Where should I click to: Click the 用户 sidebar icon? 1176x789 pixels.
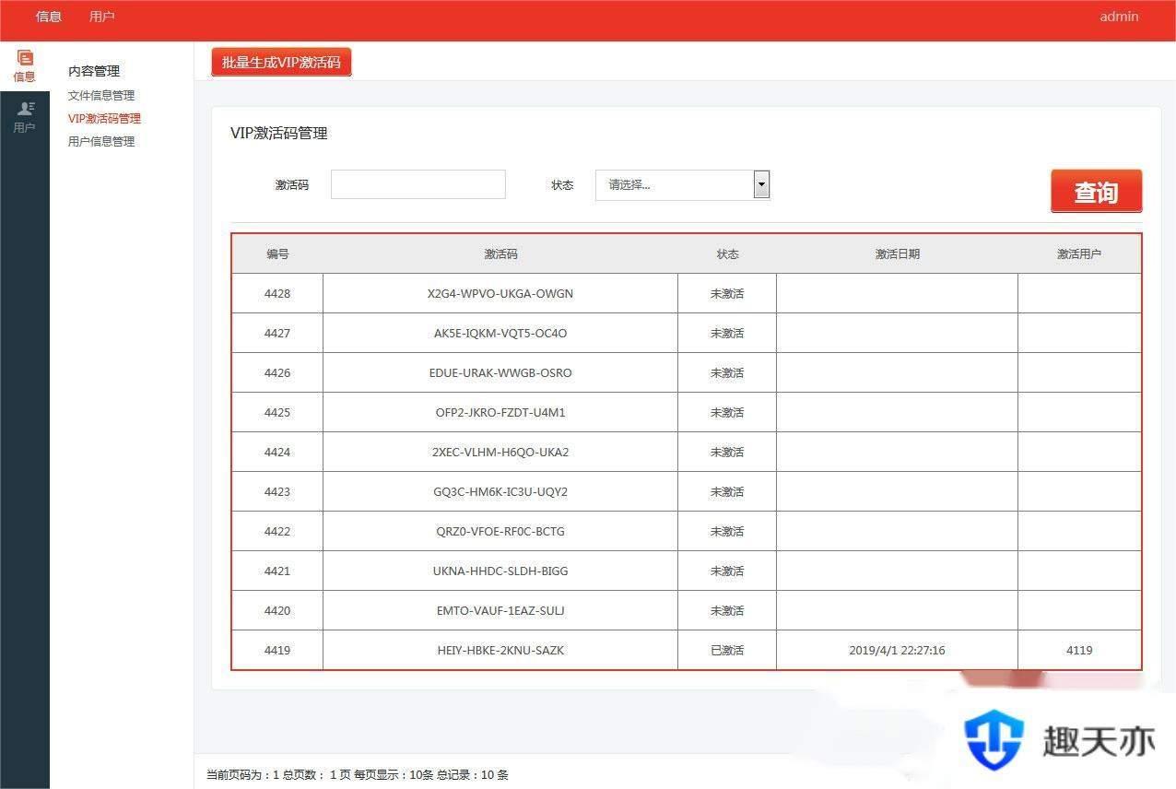click(24, 117)
